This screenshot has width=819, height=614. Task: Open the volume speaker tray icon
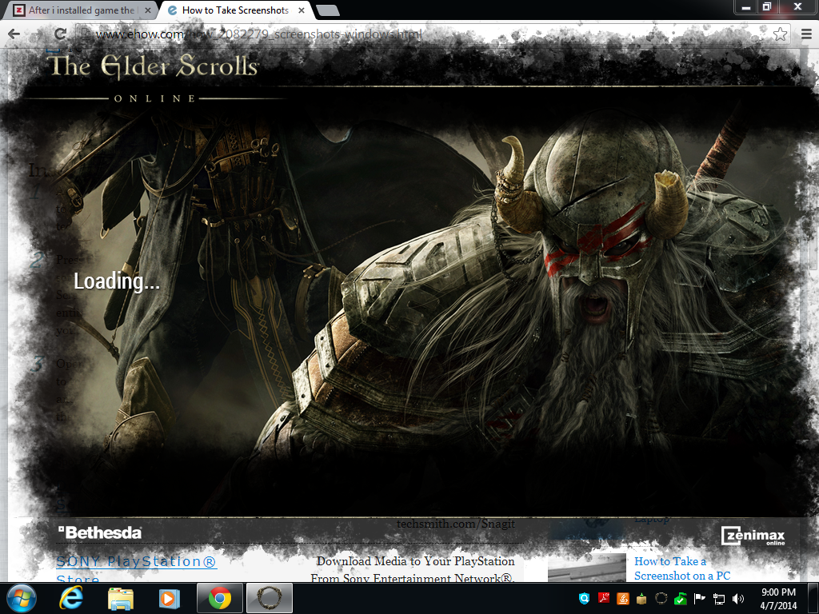click(738, 599)
